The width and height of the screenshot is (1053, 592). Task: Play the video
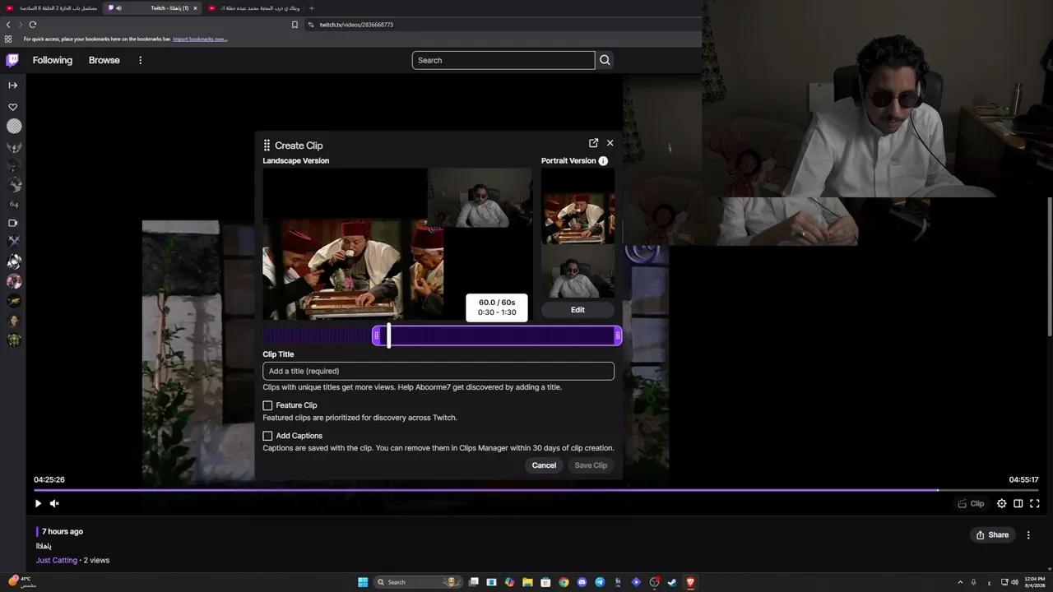pyautogui.click(x=38, y=503)
